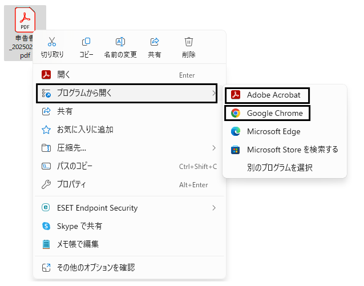Click the icon left of プログラムから開く

[x=46, y=93]
